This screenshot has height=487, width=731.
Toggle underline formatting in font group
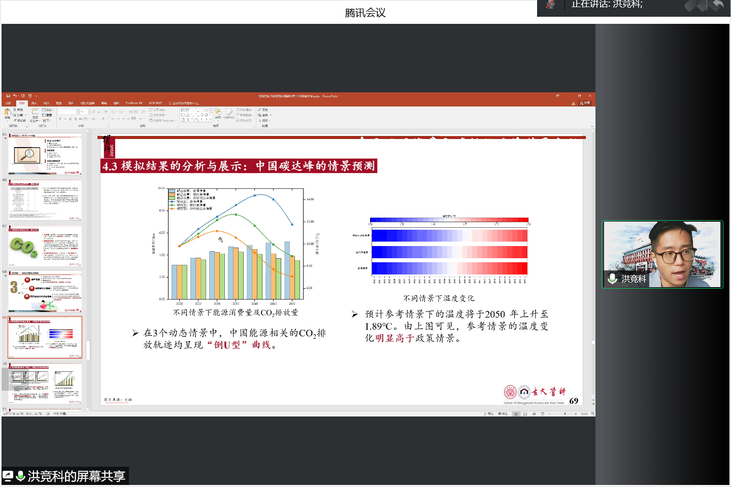pos(70,119)
